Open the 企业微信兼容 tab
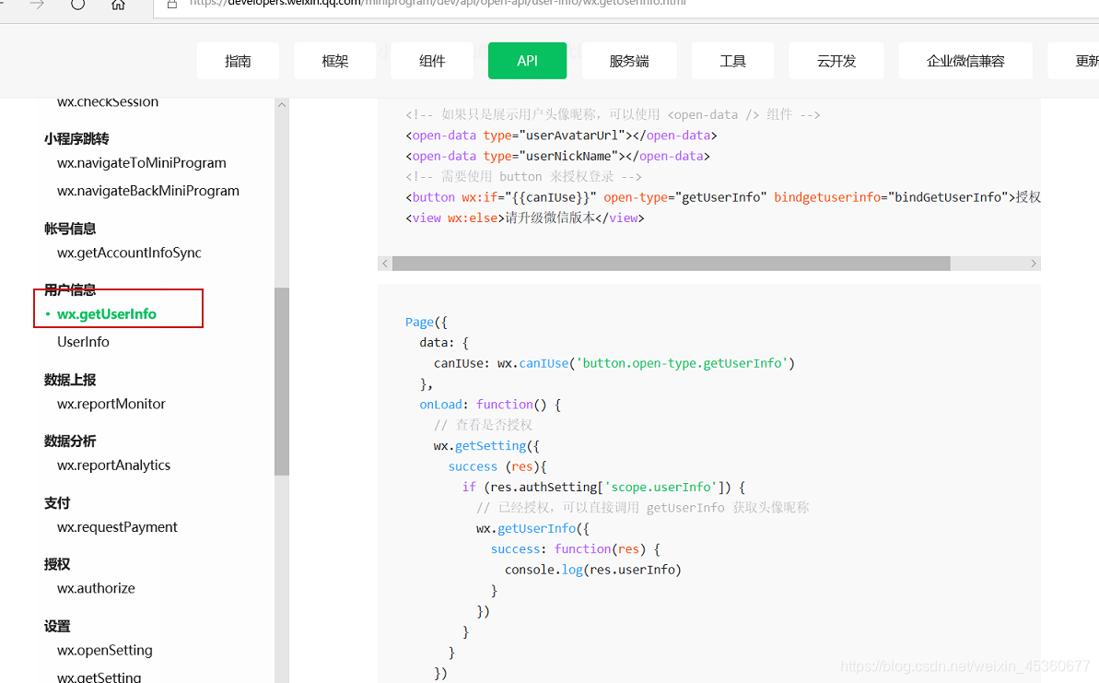Image resolution: width=1099 pixels, height=683 pixels. 965,61
